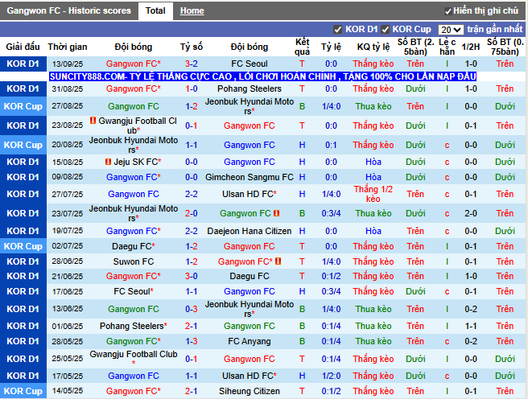Open the 3-2 score versus FC Seoul
This screenshot has width=528, height=399.
pos(192,64)
